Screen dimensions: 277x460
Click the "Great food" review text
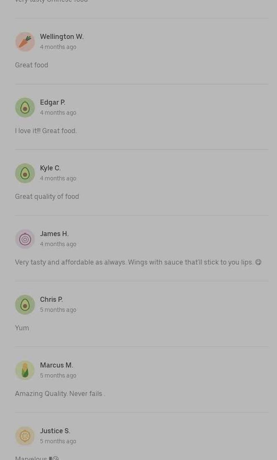click(x=32, y=65)
